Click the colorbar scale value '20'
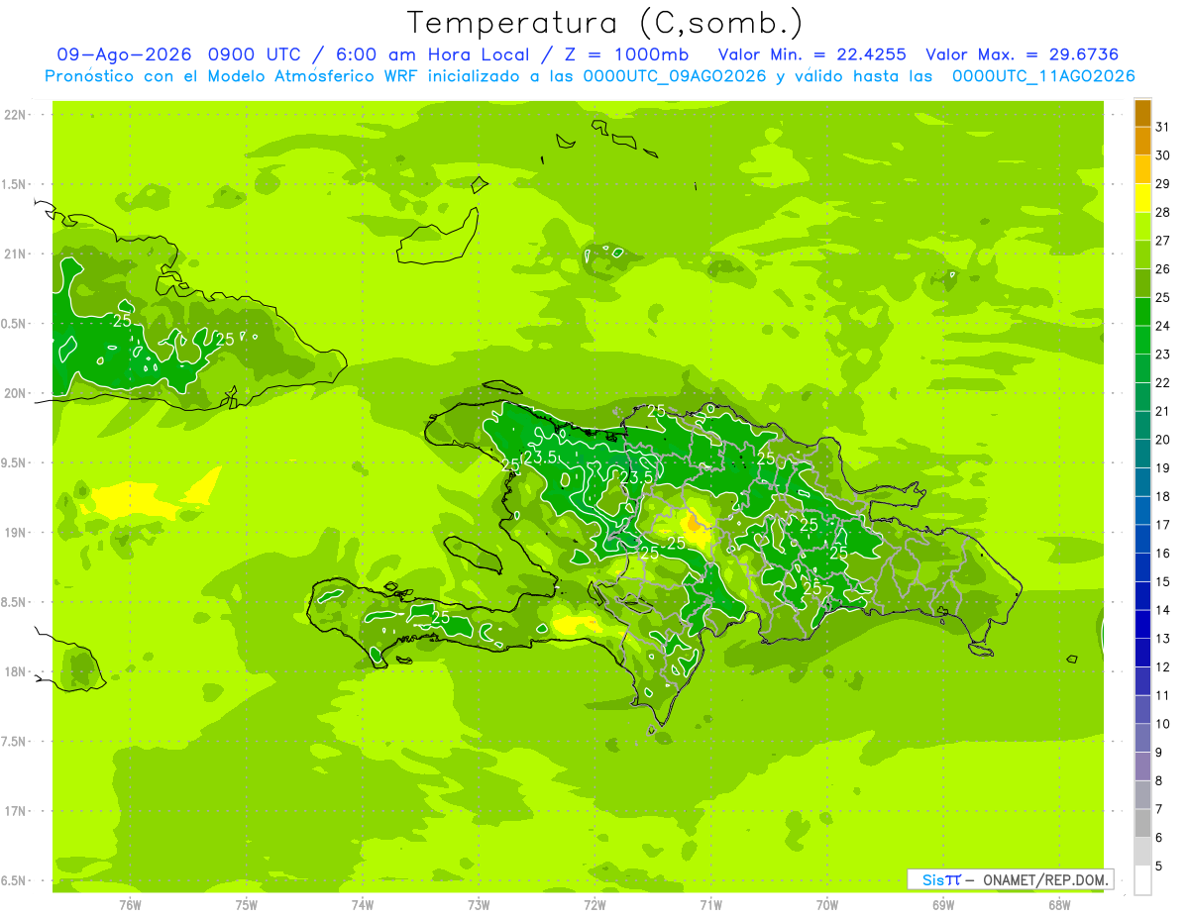The width and height of the screenshot is (1189, 918). 1163,440
